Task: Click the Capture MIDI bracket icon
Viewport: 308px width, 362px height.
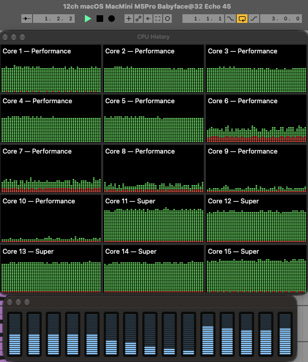Action: (x=158, y=19)
